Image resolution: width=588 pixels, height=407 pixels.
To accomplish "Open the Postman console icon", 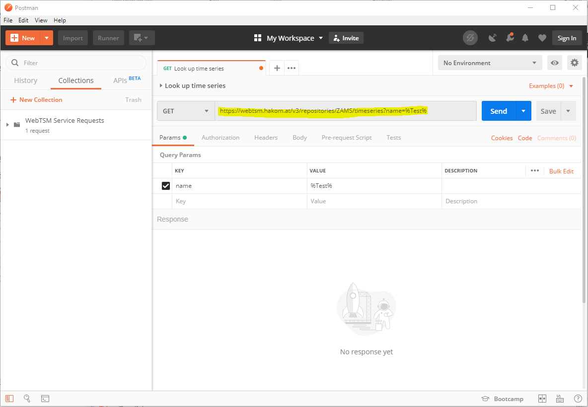I will pos(45,399).
